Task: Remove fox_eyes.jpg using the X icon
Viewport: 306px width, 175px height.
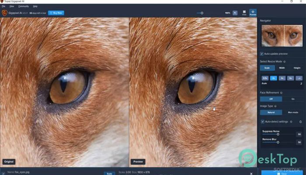Action: [x=251, y=173]
